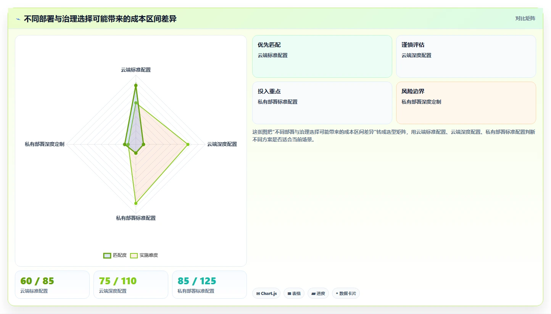Click the 实施难度 data point on 云端深度配置 axis
The image size is (551, 314).
[x=188, y=144]
